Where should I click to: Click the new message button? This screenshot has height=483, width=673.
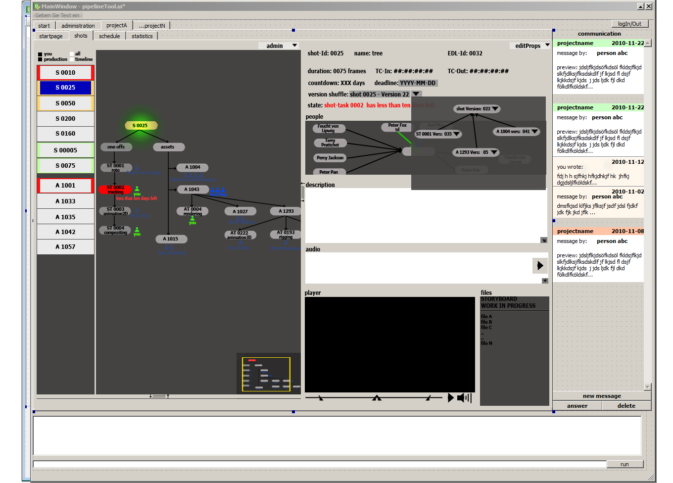click(x=602, y=396)
